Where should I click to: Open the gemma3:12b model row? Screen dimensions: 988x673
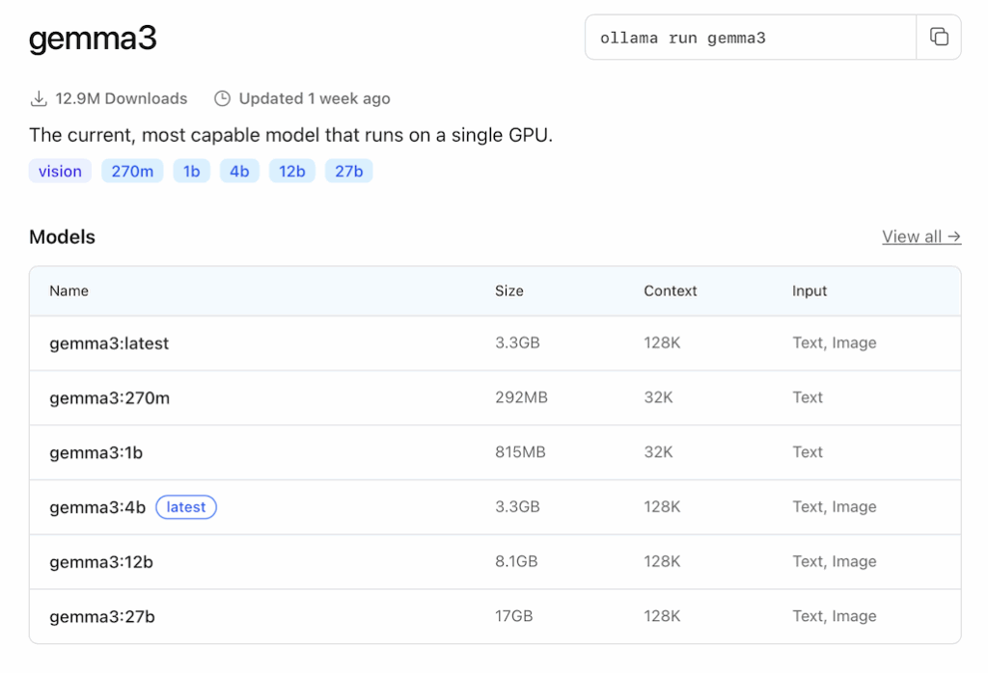(495, 562)
